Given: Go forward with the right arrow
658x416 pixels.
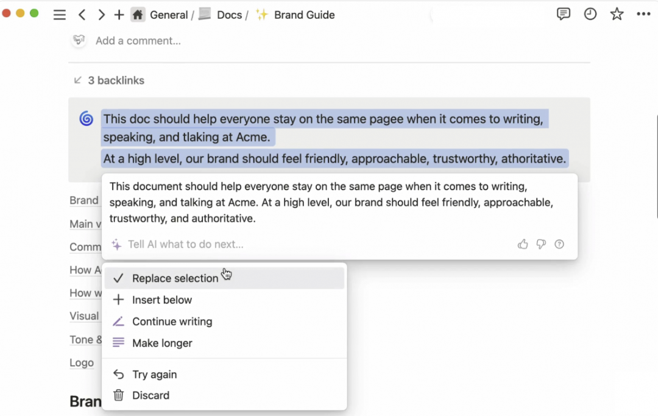Looking at the screenshot, I should pos(101,15).
